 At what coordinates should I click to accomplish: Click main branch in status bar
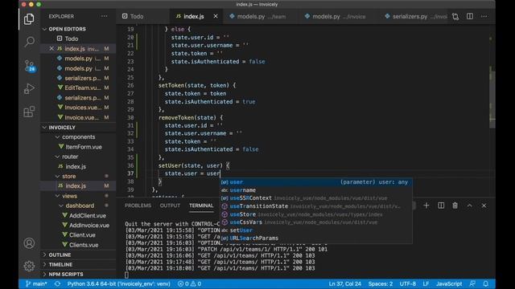point(36,283)
